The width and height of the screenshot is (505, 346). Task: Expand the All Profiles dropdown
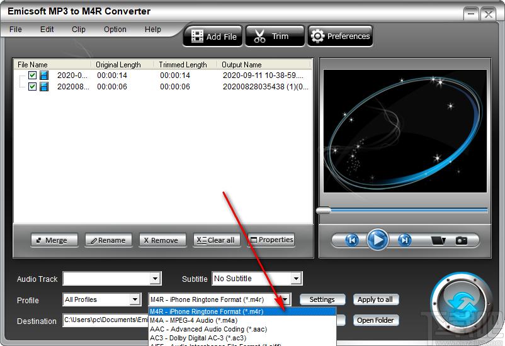[135, 299]
